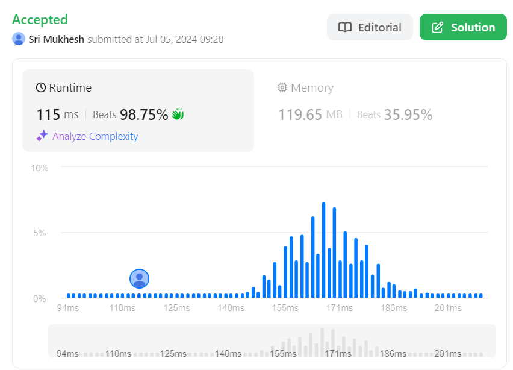The width and height of the screenshot is (513, 370).
Task: Click the user avatar marker on chart
Action: (x=139, y=278)
